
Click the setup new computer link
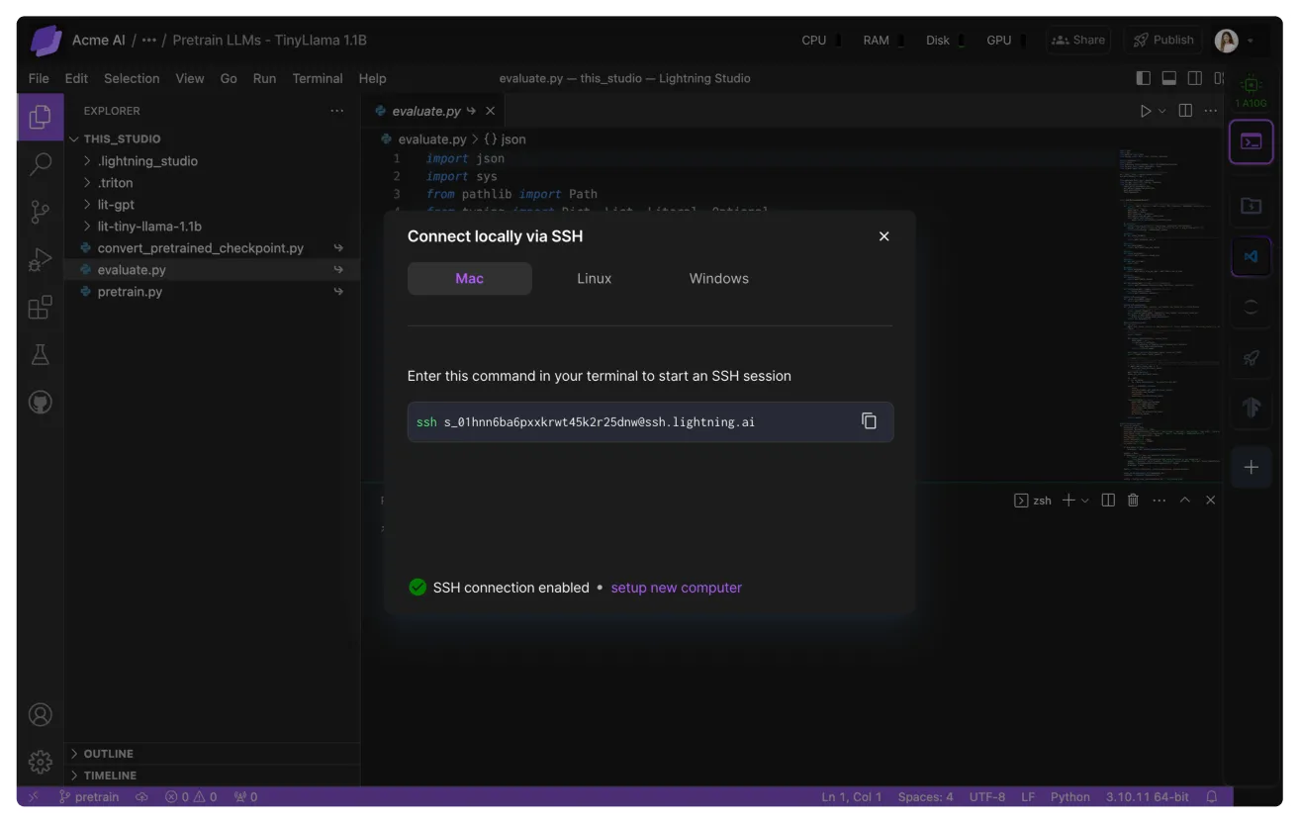[677, 588]
